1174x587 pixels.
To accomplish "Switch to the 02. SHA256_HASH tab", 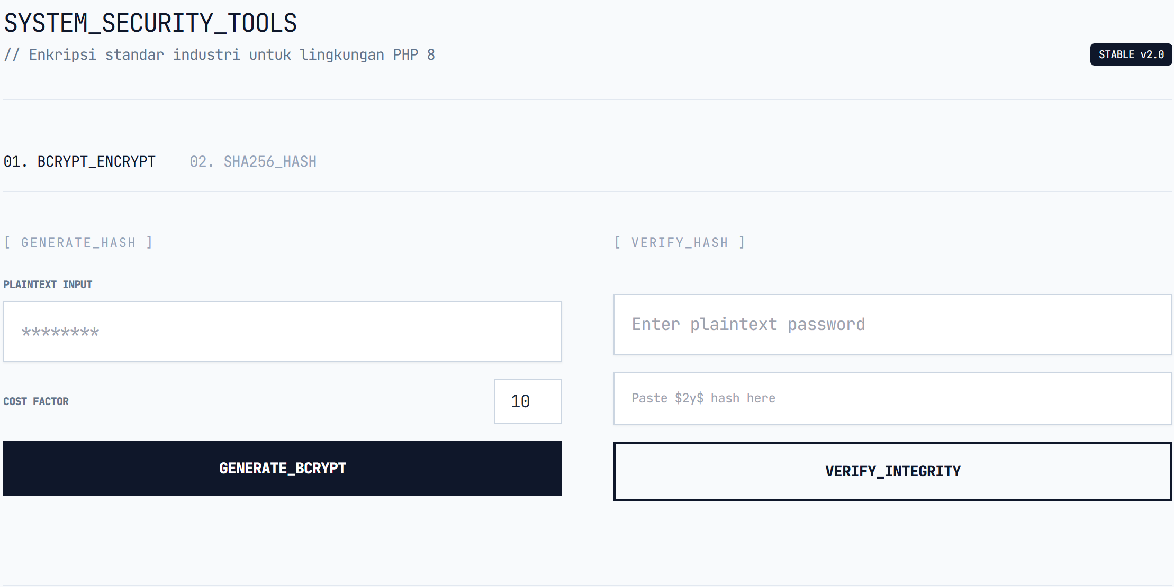I will pyautogui.click(x=253, y=162).
